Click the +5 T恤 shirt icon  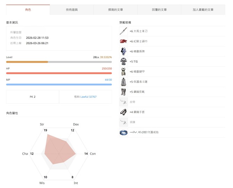123,62
